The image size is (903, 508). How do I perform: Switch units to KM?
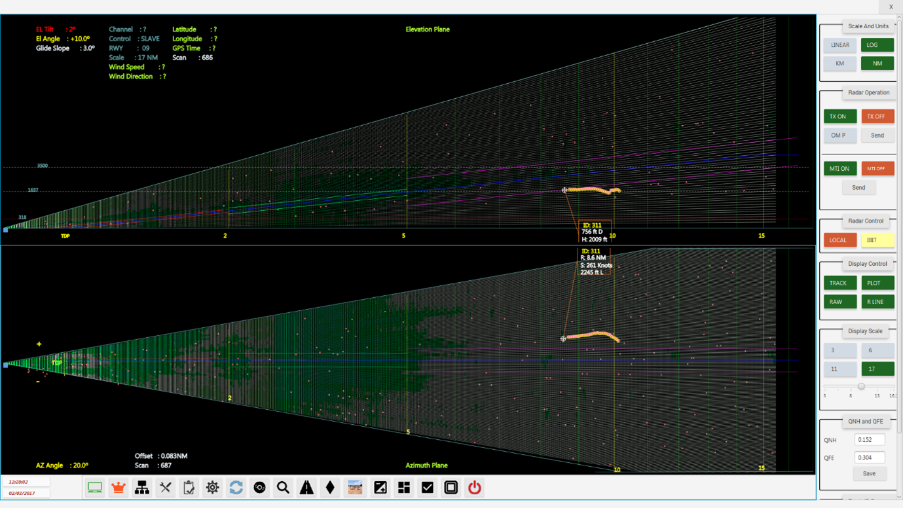point(839,63)
